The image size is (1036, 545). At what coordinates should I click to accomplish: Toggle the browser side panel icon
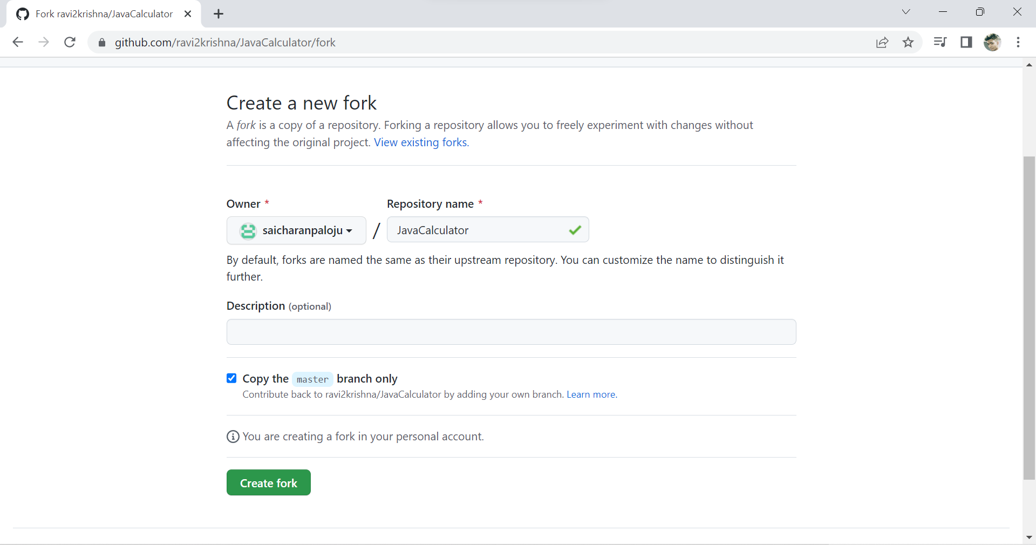(966, 42)
